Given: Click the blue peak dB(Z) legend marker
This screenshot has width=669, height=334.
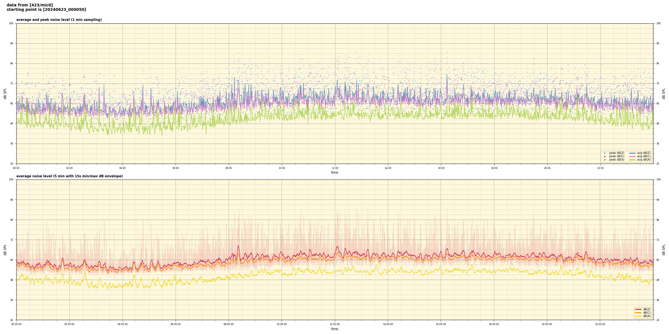Looking at the screenshot, I should pos(605,153).
